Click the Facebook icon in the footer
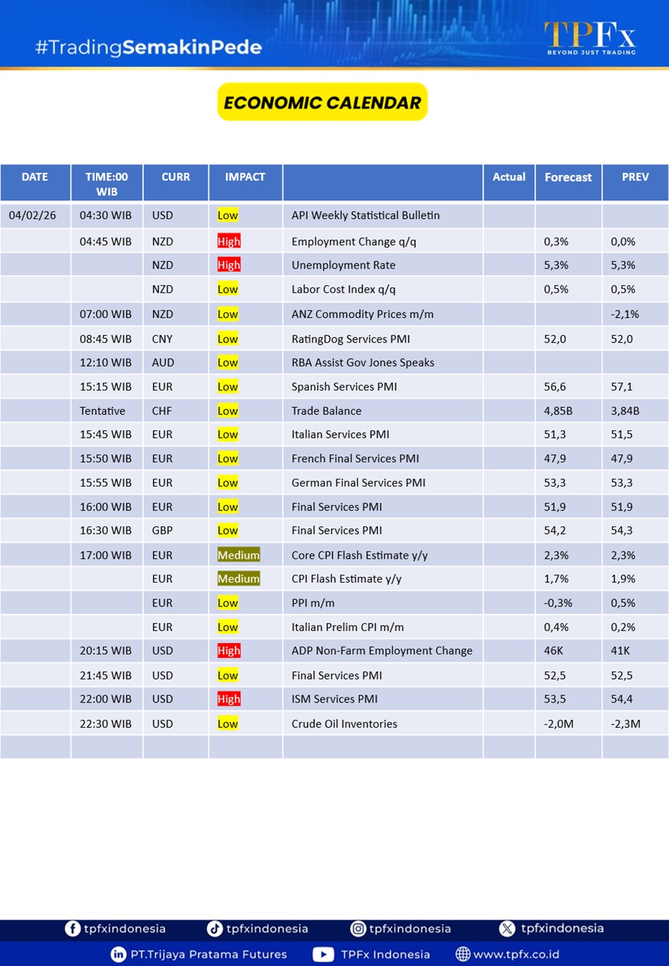 72,928
